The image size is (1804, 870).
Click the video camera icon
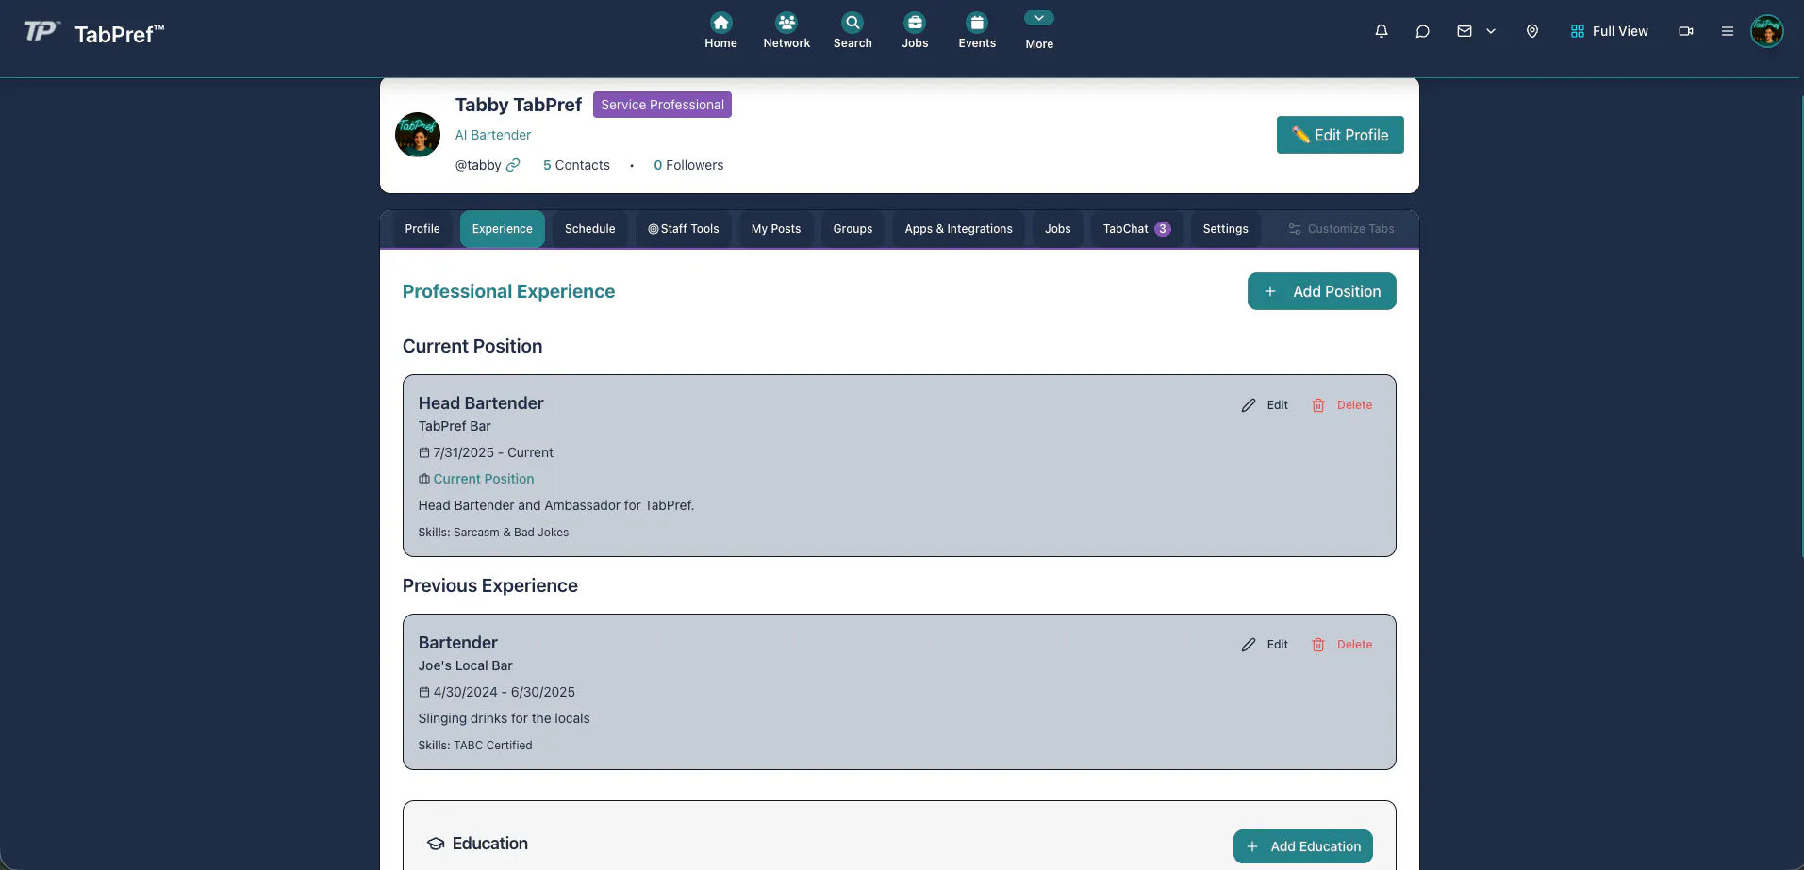pyautogui.click(x=1686, y=31)
